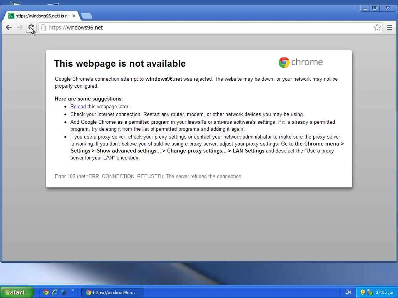The width and height of the screenshot is (398, 298).
Task: Click the tray icon next to the shield
Action: [x=370, y=292]
